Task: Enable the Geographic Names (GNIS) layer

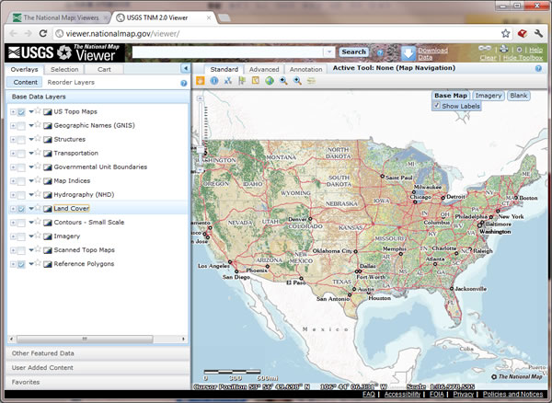Action: click(x=21, y=126)
